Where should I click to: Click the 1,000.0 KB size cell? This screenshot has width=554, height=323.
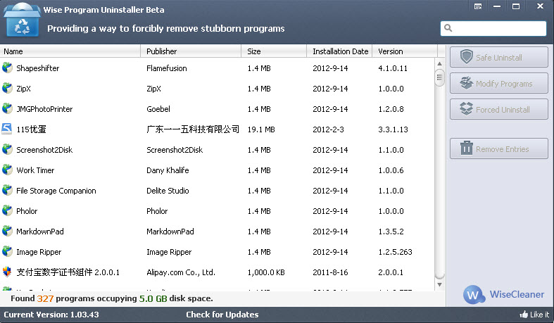click(x=266, y=272)
